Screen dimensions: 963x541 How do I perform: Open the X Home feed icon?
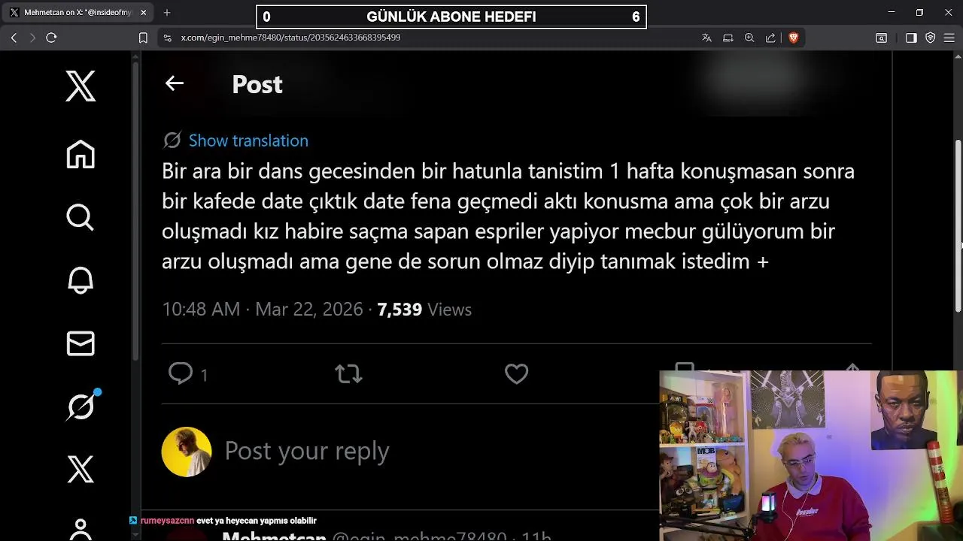(x=81, y=154)
